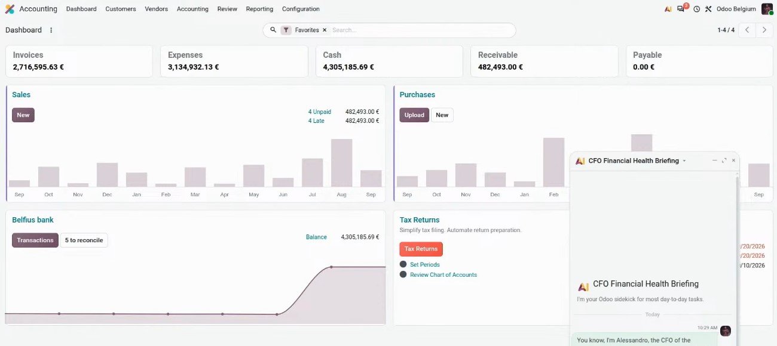Click the Review Chart of Accounts bullet
Screen dimensions: 777x346
[403, 274]
